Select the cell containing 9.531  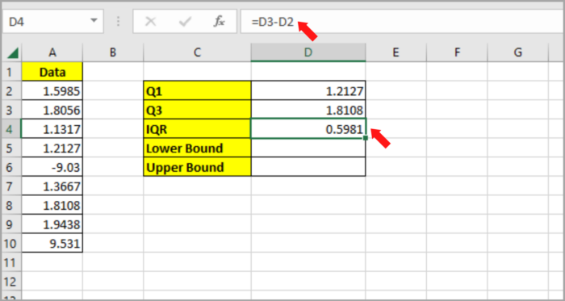[52, 244]
